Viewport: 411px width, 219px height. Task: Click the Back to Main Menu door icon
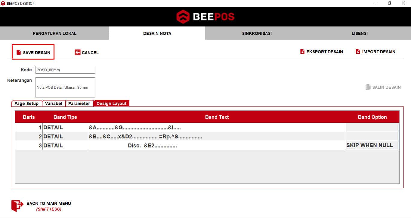pyautogui.click(x=17, y=206)
